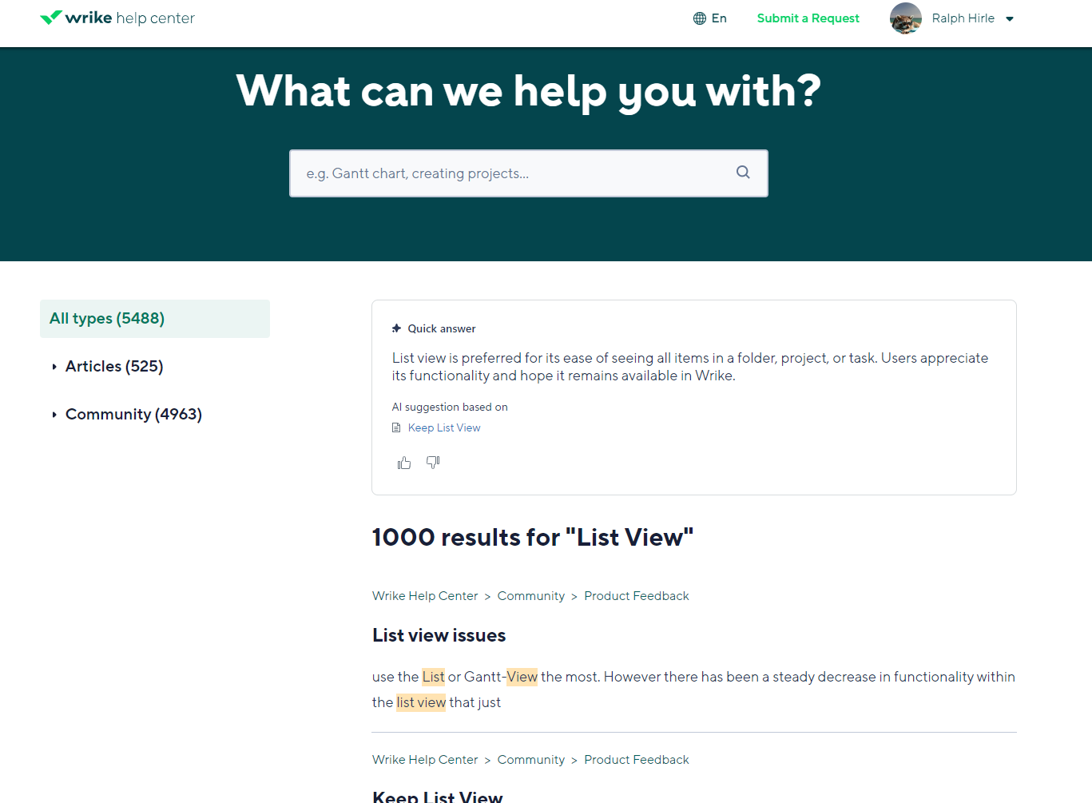
Task: Click Community breadcrumb above List view issues
Action: (x=531, y=596)
